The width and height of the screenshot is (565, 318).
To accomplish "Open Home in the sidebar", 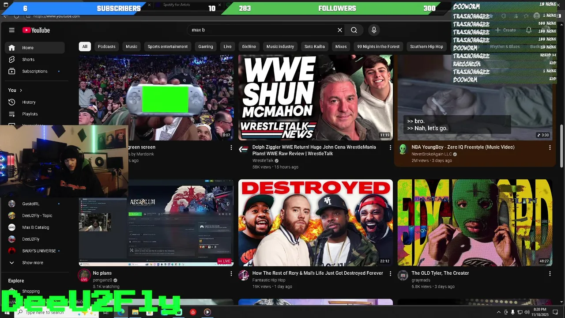I will [35, 48].
